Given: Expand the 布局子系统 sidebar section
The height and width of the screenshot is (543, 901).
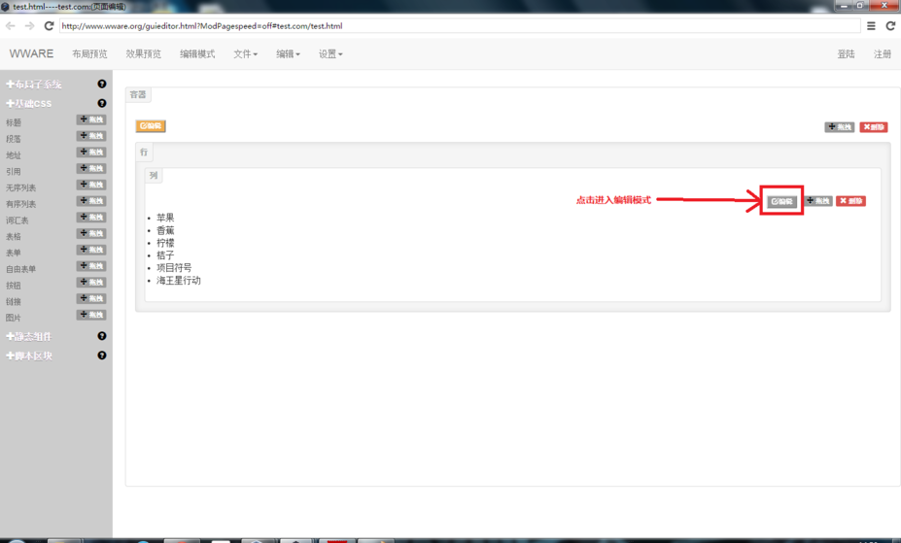Looking at the screenshot, I should [33, 85].
